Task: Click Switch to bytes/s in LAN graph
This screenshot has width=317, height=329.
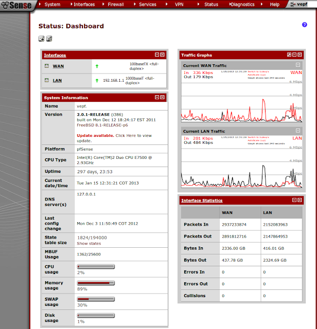Action: click(x=258, y=137)
